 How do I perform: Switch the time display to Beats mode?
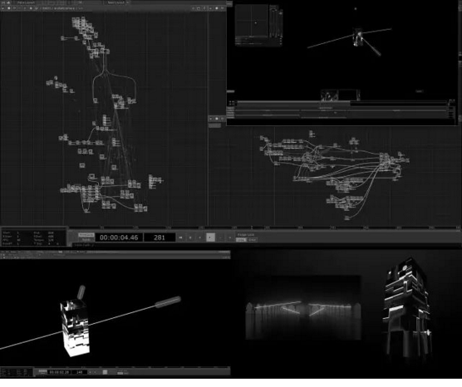(86, 239)
